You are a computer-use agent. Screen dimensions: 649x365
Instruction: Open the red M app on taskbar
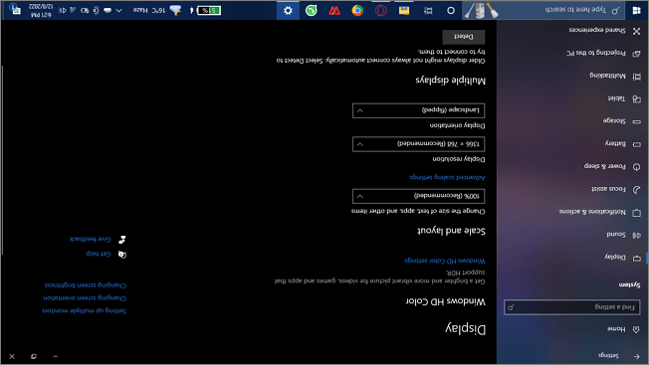pos(334,10)
